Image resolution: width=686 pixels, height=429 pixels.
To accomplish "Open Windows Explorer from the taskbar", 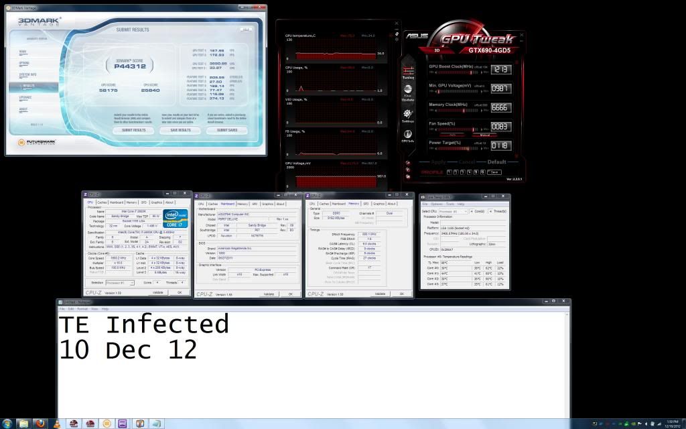I will coord(23,424).
